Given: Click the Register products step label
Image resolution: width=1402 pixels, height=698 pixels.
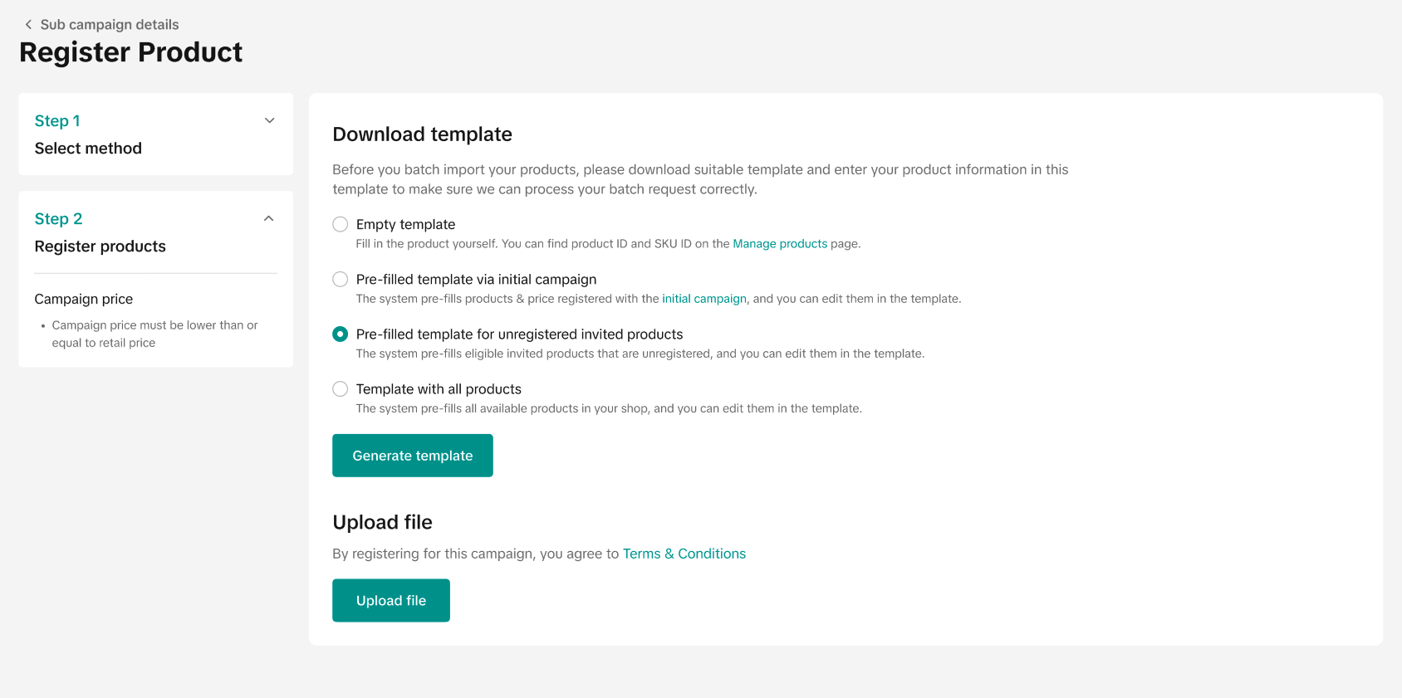Looking at the screenshot, I should tap(100, 246).
